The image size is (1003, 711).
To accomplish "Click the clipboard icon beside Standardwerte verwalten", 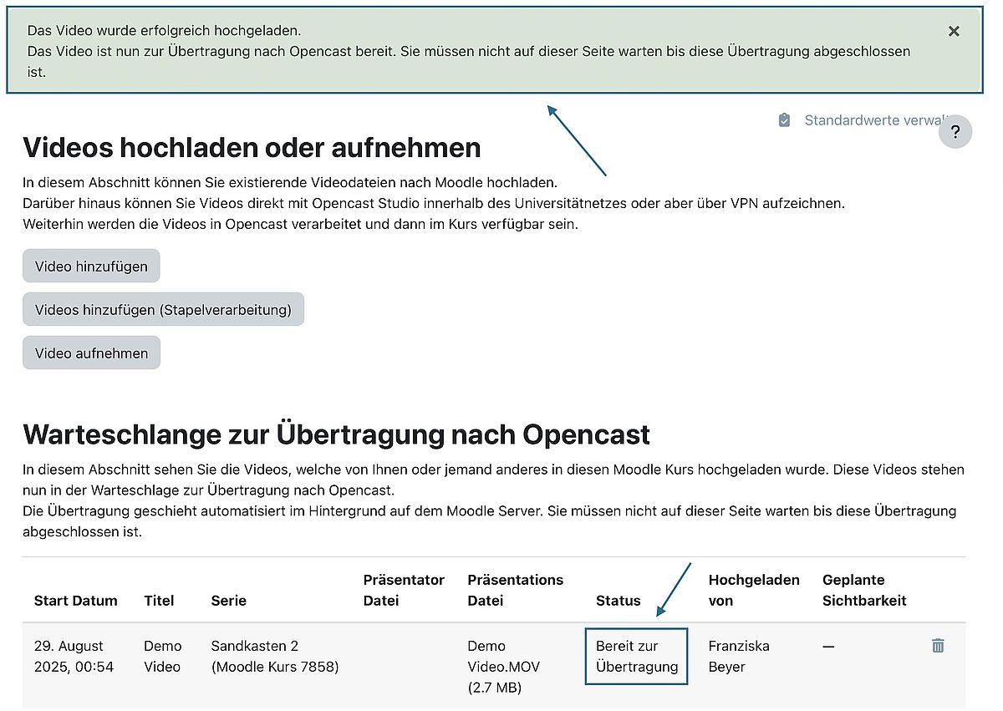I will [784, 120].
